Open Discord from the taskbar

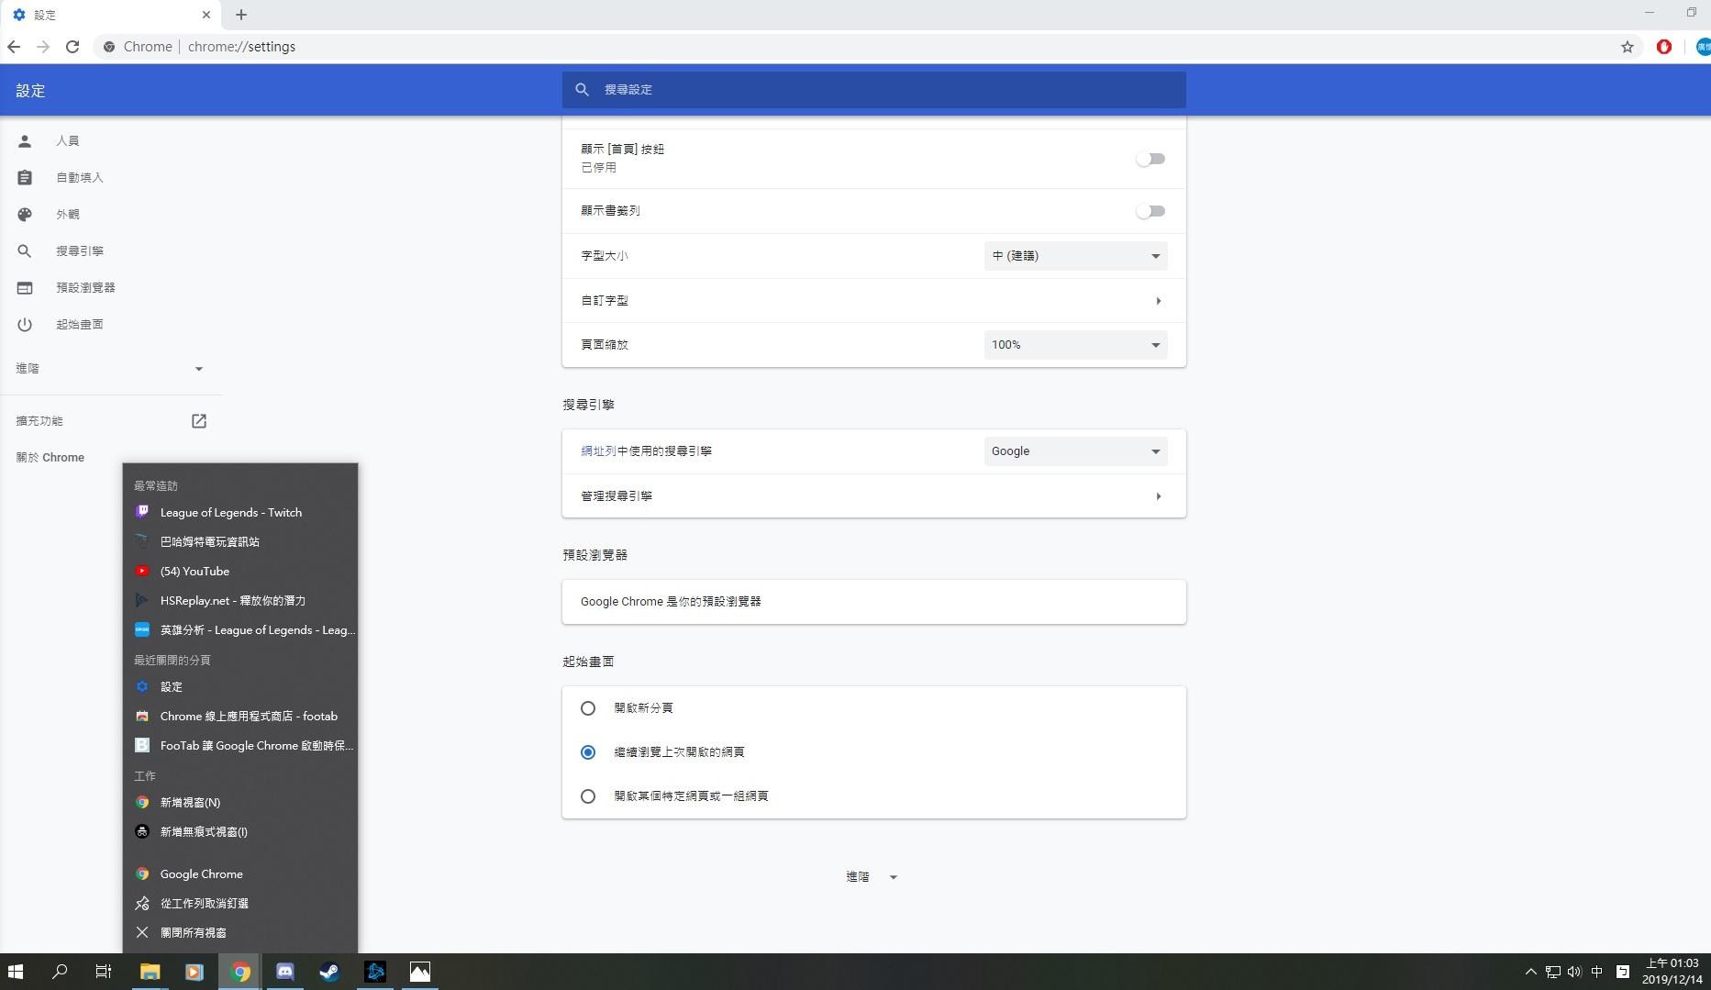pos(284,972)
